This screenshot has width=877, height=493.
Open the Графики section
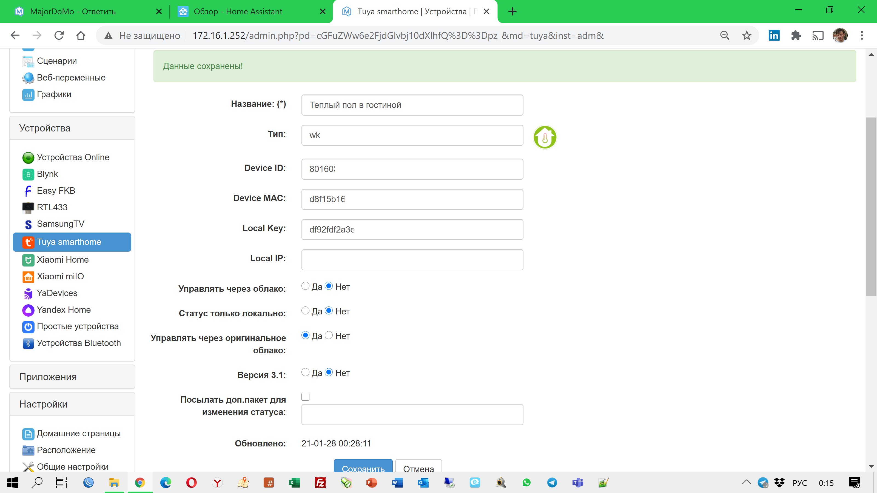coord(54,94)
